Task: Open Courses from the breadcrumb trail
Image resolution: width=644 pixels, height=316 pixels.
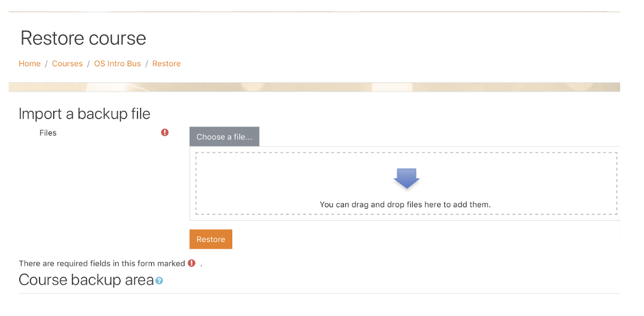Action: [x=67, y=63]
